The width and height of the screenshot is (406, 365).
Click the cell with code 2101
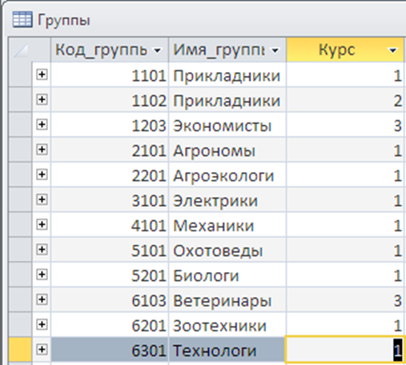click(x=110, y=150)
